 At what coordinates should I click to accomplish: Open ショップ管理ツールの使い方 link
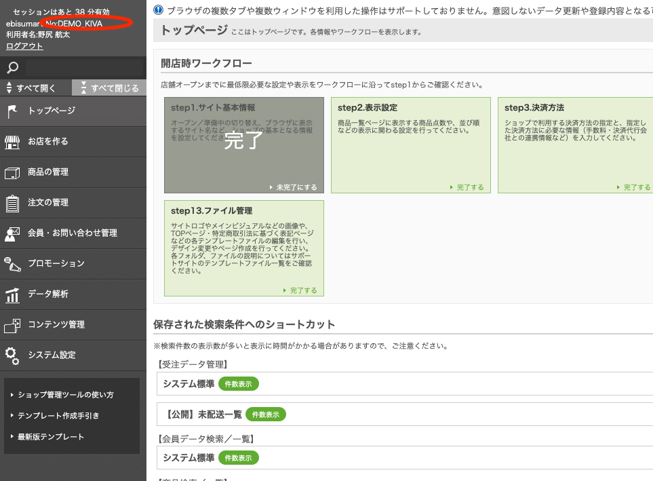click(65, 394)
